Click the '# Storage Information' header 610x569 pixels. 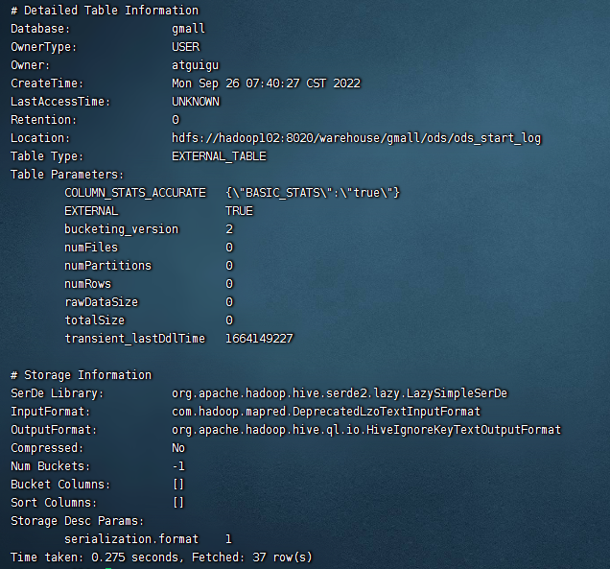[x=81, y=375]
